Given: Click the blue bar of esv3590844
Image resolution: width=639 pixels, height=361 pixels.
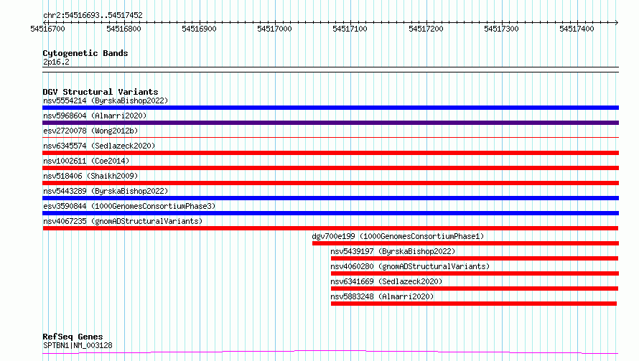Looking at the screenshot, I should (x=330, y=213).
